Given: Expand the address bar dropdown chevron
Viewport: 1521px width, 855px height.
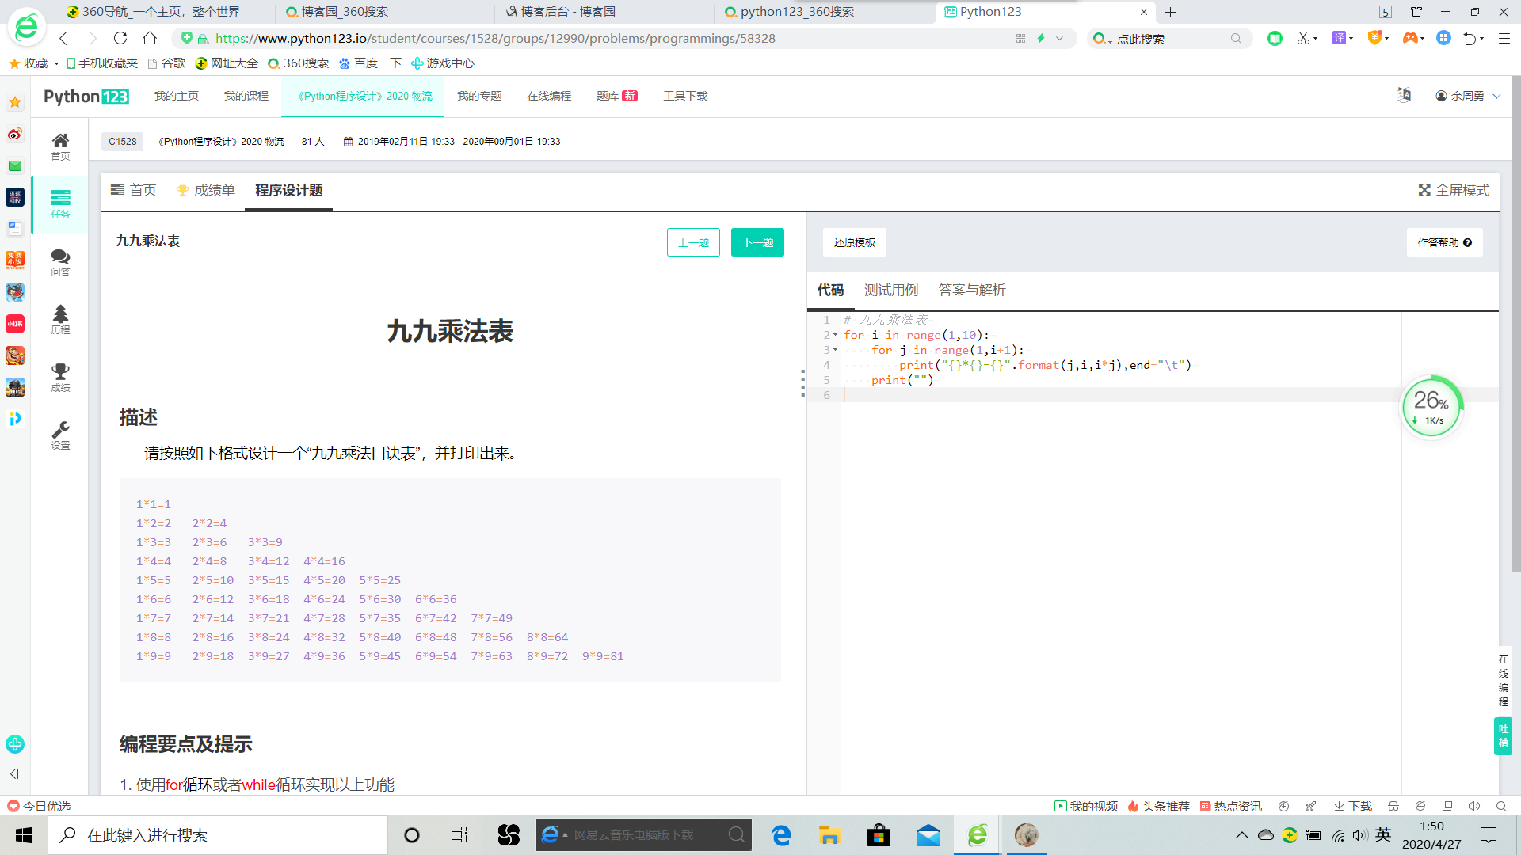Looking at the screenshot, I should pyautogui.click(x=1059, y=38).
